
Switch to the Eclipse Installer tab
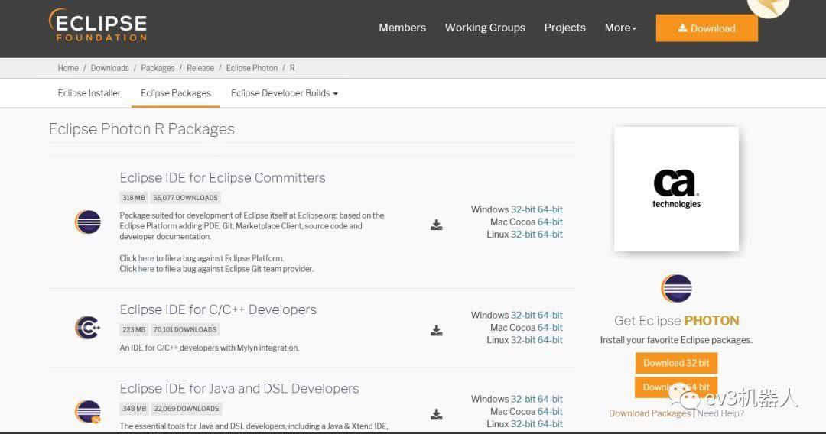tap(89, 93)
